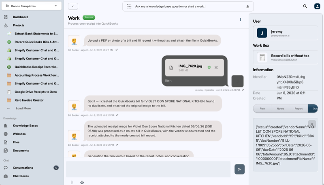The height and width of the screenshot is (185, 324).
Task: Open notifications bell icon
Action: click(x=247, y=6)
